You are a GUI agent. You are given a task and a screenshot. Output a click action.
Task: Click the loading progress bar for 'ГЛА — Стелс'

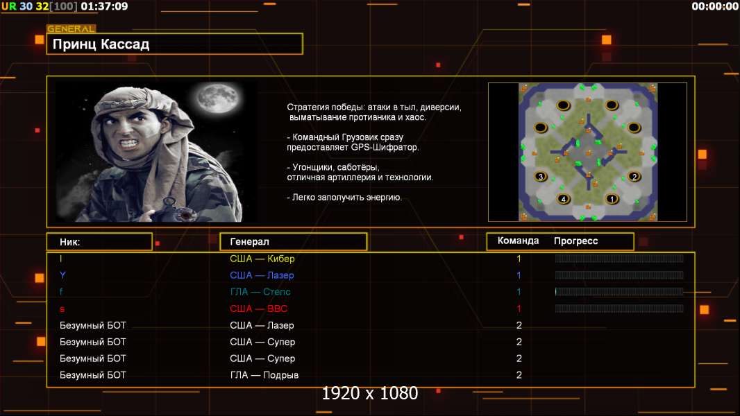[x=619, y=292]
